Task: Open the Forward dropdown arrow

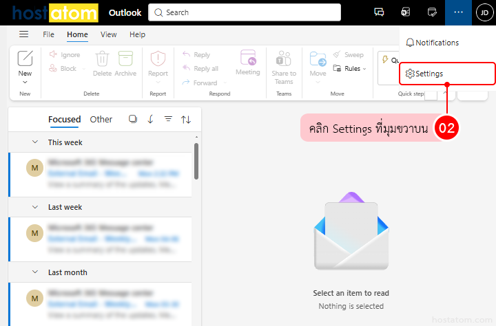Action: (225, 83)
